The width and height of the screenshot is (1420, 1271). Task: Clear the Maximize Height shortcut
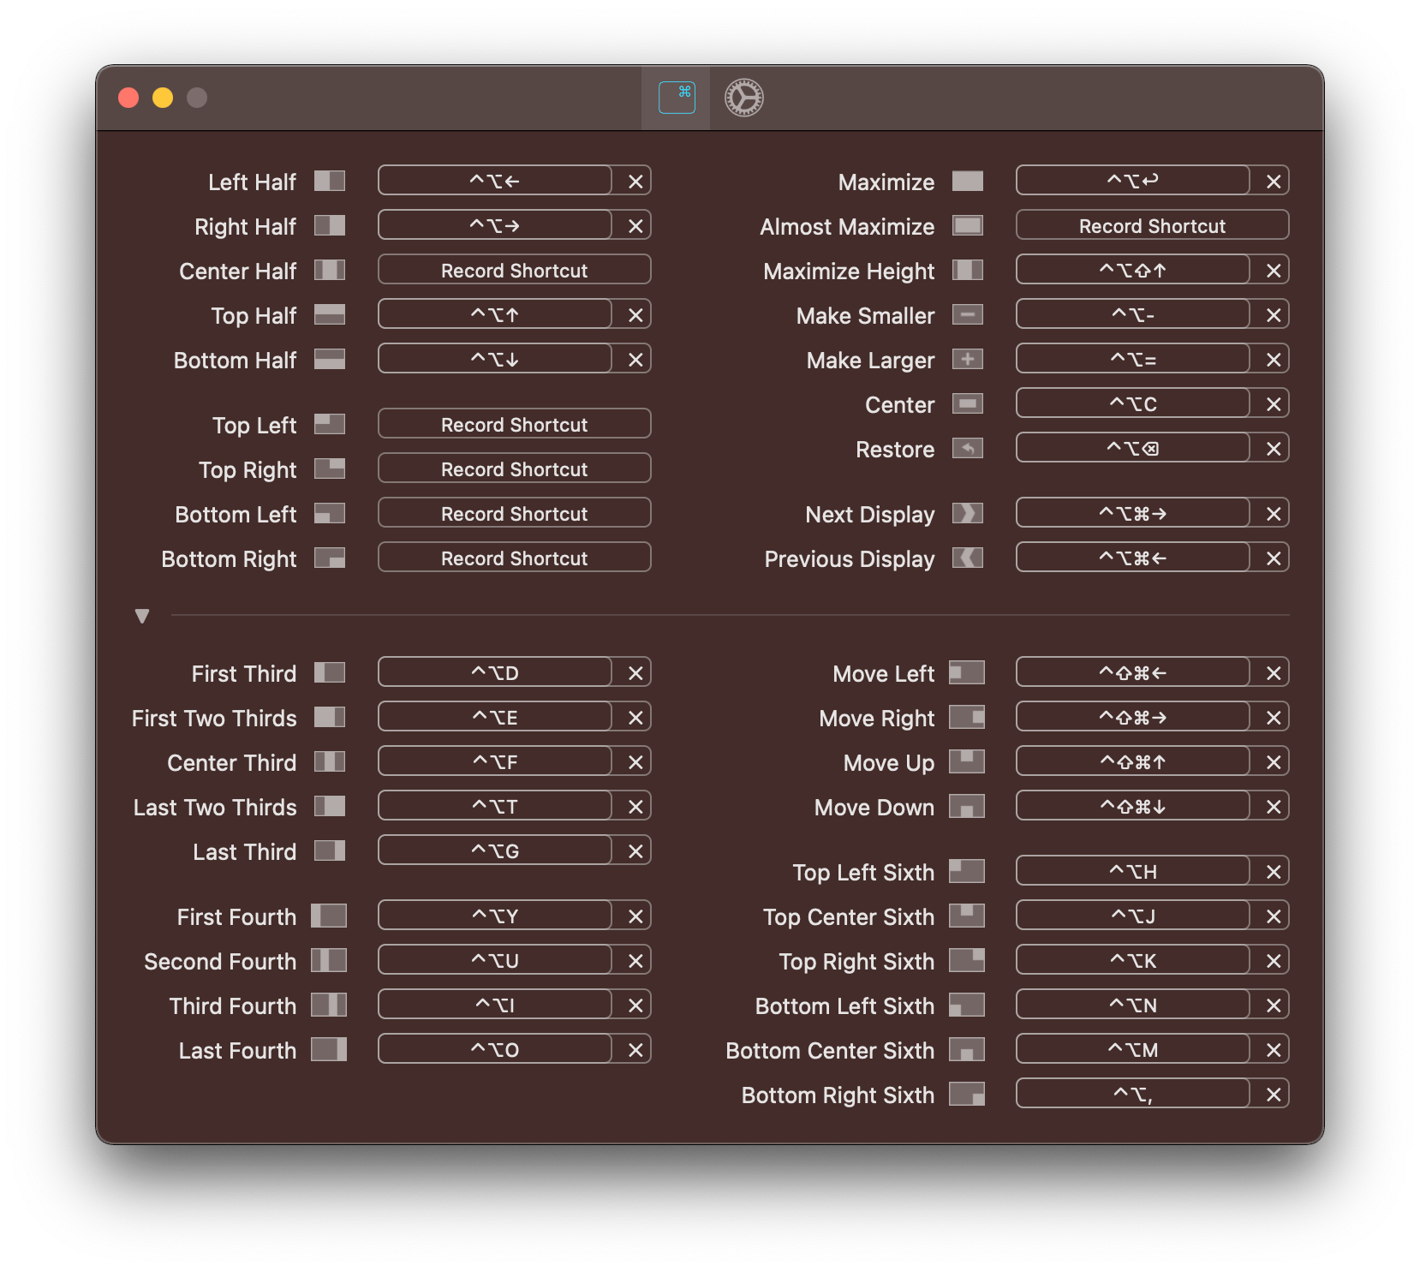tap(1274, 271)
